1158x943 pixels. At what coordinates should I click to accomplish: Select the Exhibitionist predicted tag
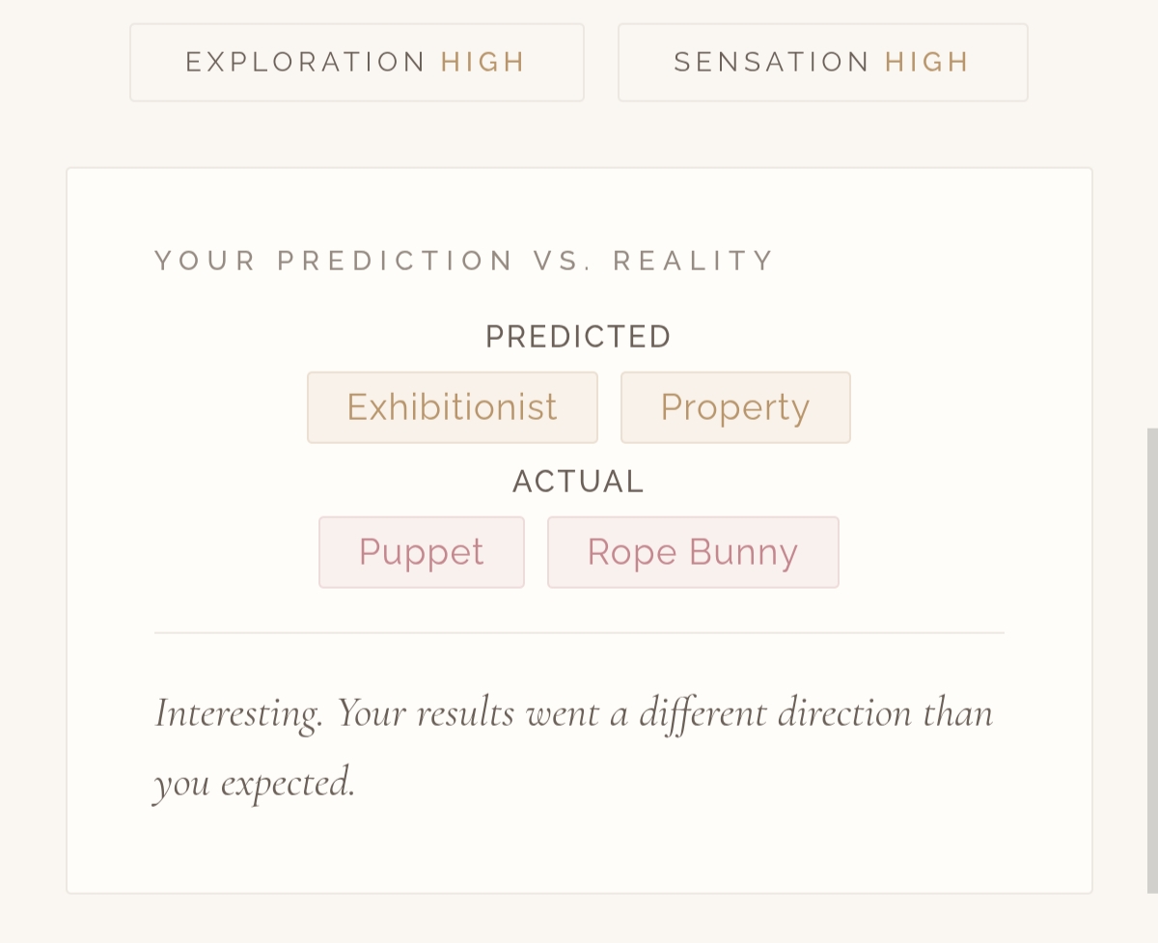pos(452,407)
